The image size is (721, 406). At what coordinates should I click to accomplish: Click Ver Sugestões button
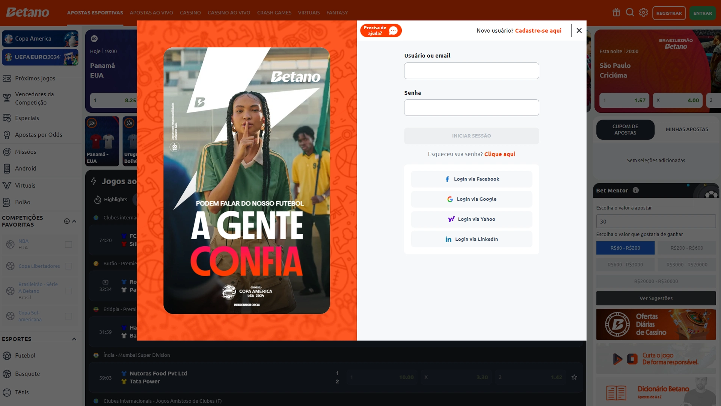[x=656, y=298]
